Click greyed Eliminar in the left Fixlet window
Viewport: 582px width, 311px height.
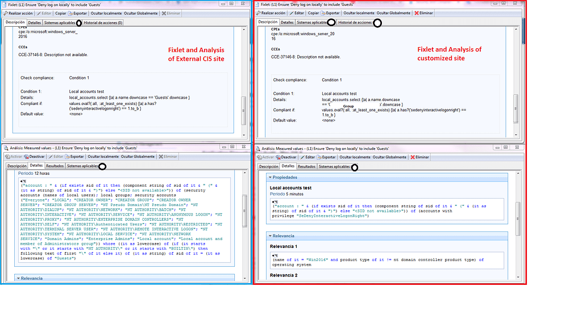(171, 14)
